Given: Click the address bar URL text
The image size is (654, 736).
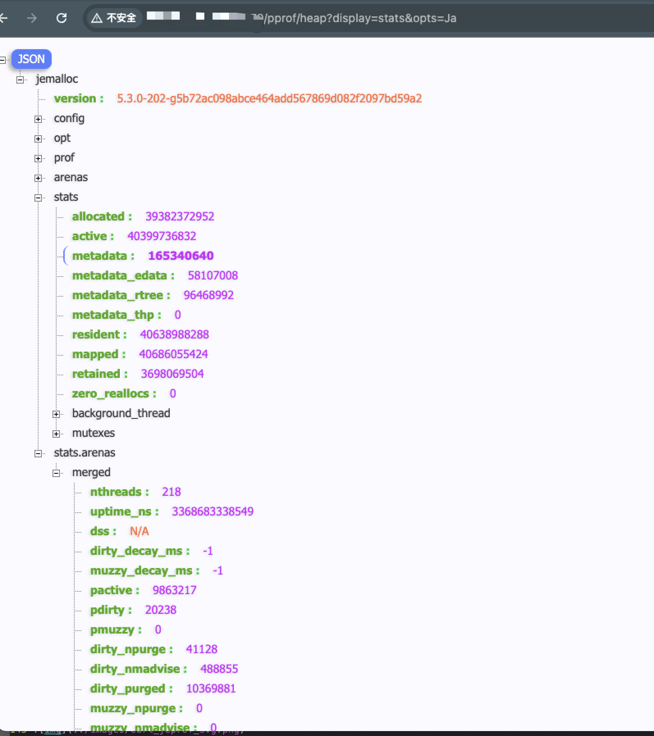Looking at the screenshot, I should pos(360,18).
